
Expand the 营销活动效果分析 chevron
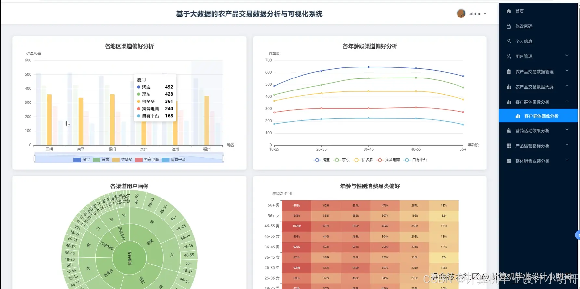pos(567,130)
